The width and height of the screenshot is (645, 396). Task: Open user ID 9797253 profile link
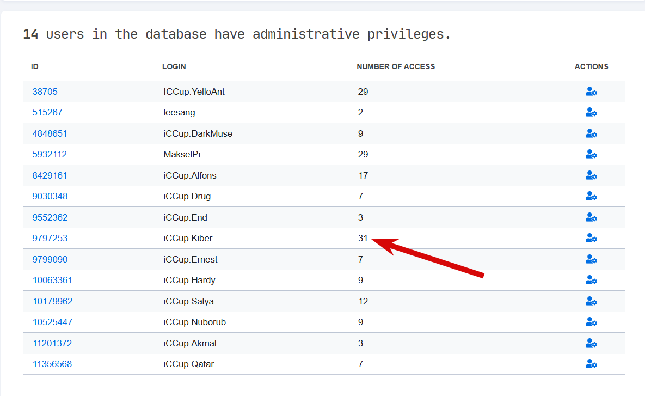pyautogui.click(x=50, y=238)
